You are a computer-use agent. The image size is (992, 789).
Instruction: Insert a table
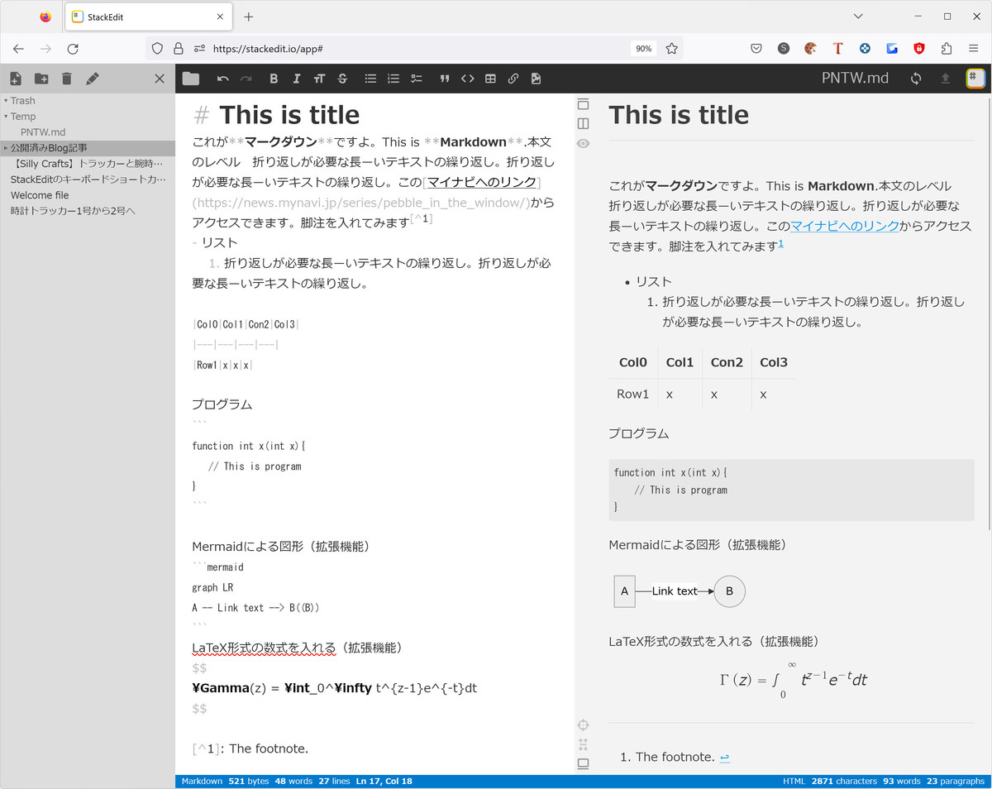point(490,79)
